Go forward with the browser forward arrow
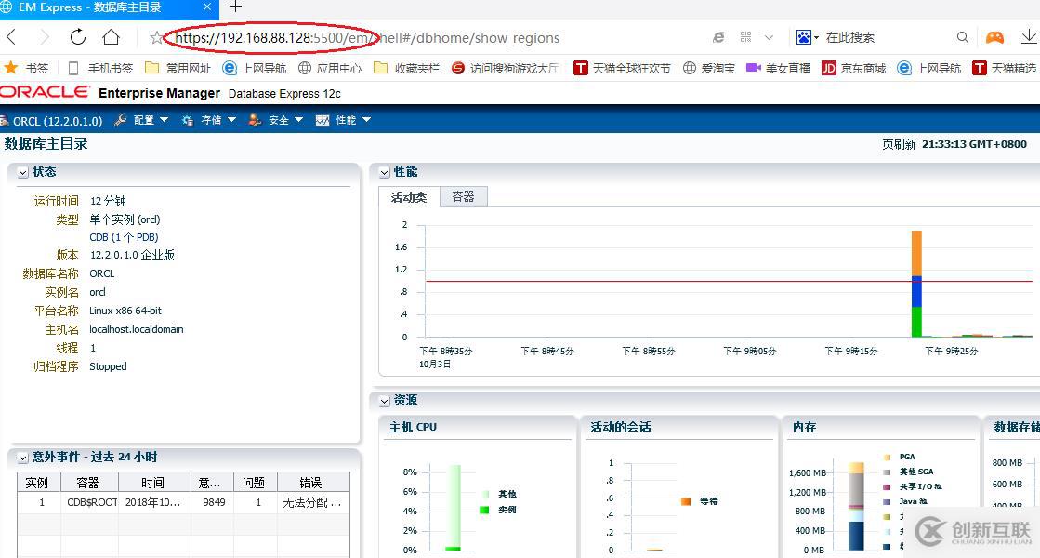1040x558 pixels. (x=45, y=37)
